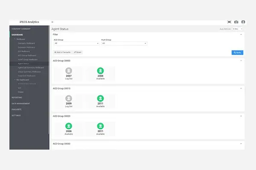256x170 pixels.
Task: Collapse the Wallboard tree in sidebar
Action: tap(15, 39)
